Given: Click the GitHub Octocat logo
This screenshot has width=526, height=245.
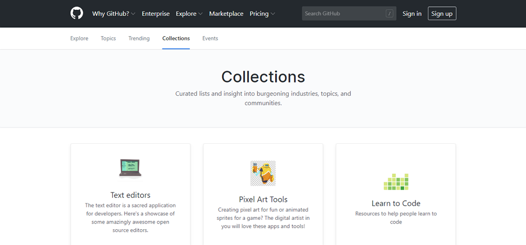Looking at the screenshot, I should pyautogui.click(x=77, y=13).
